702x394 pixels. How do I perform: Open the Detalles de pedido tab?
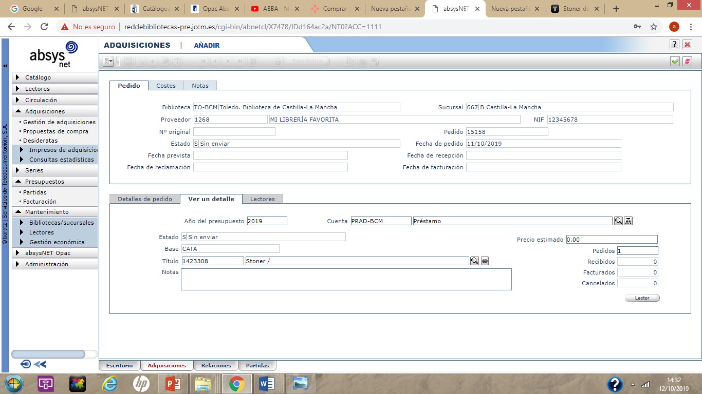click(x=145, y=199)
